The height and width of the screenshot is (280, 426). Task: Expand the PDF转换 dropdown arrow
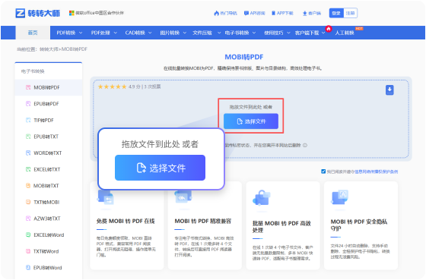[81, 33]
